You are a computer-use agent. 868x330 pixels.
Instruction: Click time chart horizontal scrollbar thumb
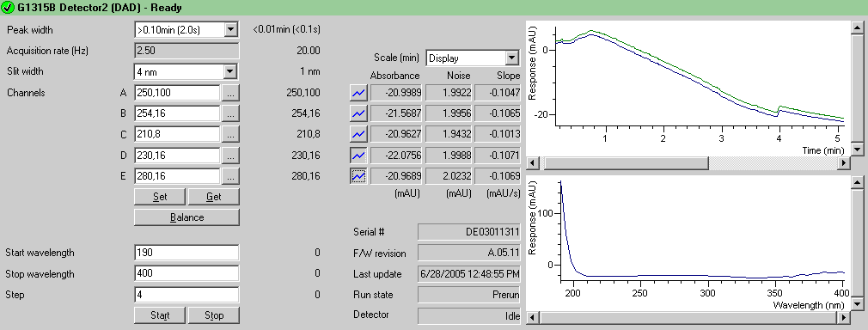point(627,162)
